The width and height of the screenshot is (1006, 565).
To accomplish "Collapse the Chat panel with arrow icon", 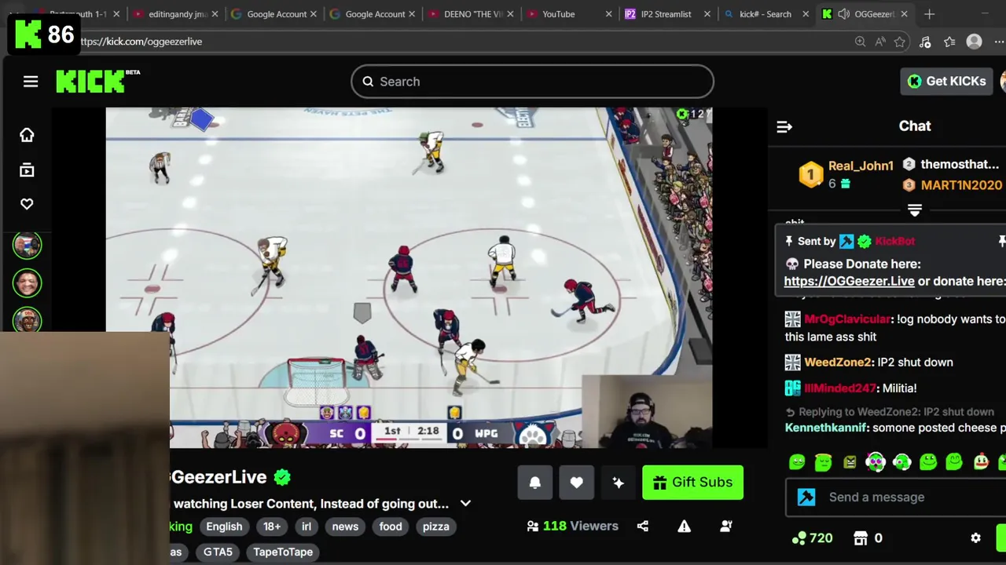I will pos(784,126).
